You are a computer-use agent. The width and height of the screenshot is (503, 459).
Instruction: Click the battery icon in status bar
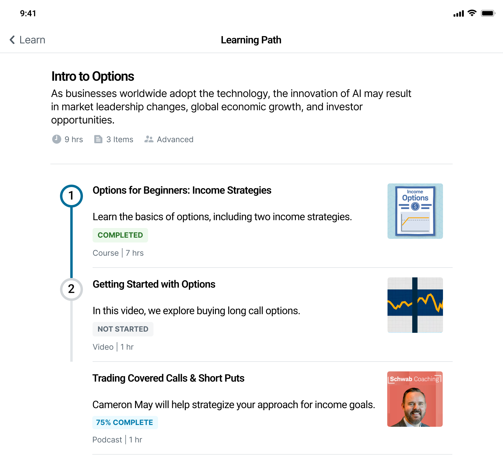pos(488,13)
